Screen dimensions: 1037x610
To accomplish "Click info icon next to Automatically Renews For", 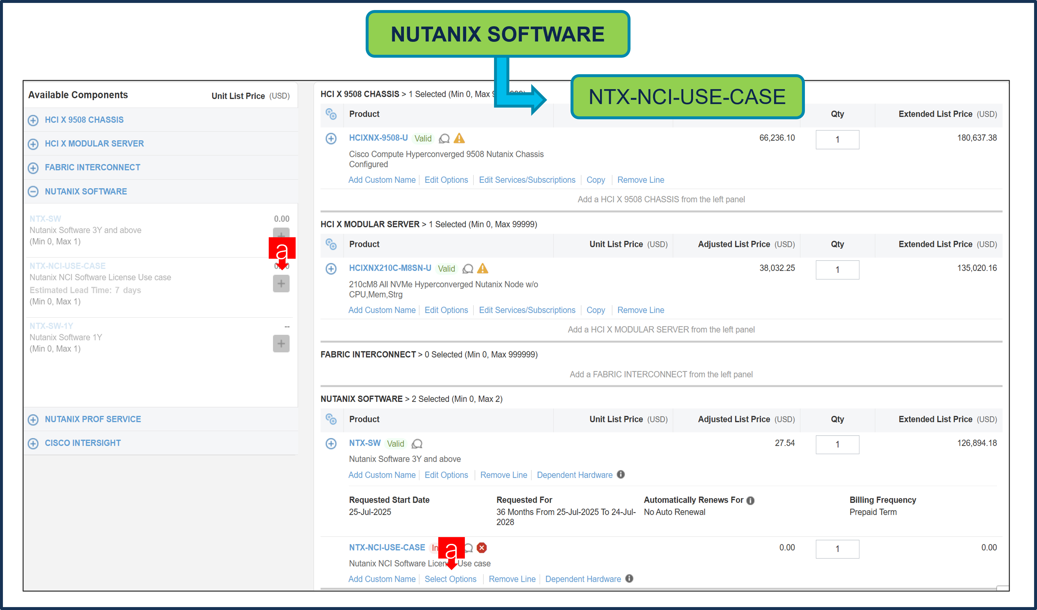I will (750, 500).
